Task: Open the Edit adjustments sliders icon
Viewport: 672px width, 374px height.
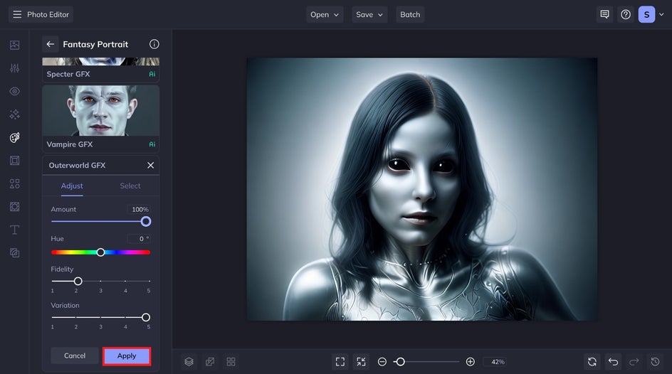Action: (x=14, y=68)
